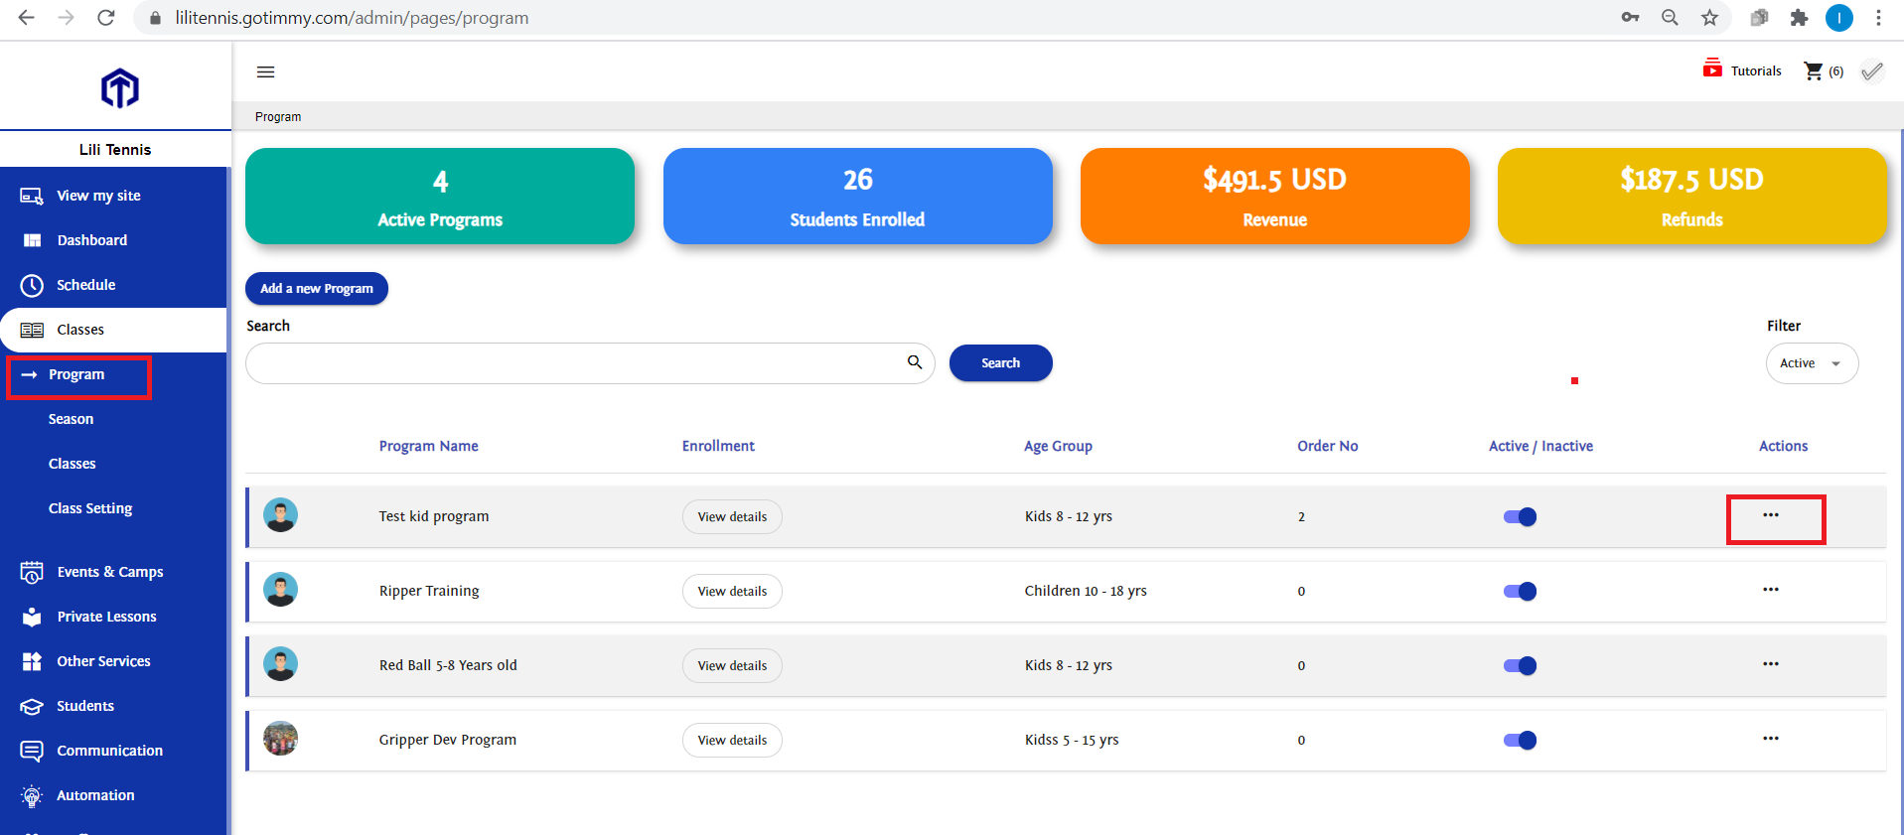Screen dimensions: 1904x835
Task: Click the Students graduation cap icon
Action: pos(32,706)
